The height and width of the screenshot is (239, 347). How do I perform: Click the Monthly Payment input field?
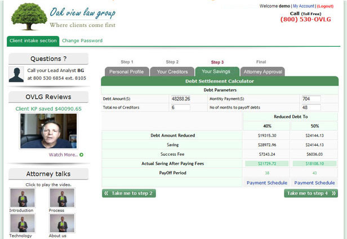(x=311, y=99)
